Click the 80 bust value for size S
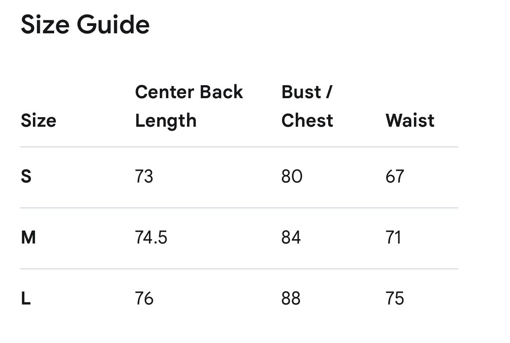Viewport: 510px width, 343px height. 292,176
